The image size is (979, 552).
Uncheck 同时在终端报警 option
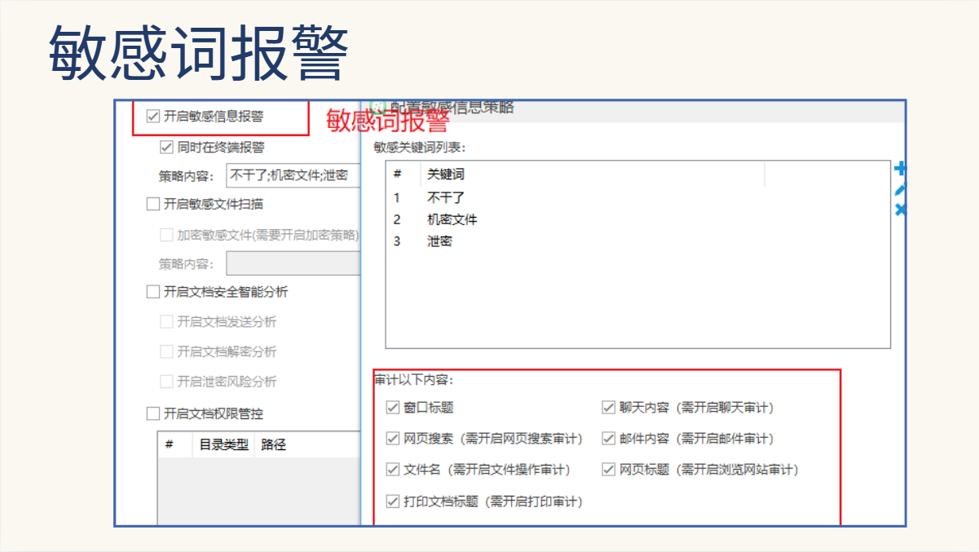pyautogui.click(x=167, y=148)
